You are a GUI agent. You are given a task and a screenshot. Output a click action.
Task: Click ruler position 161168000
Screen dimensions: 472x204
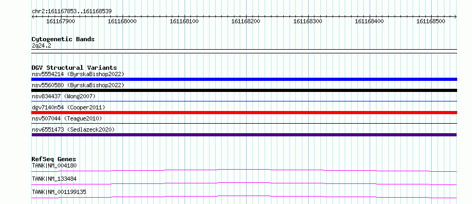(122, 21)
